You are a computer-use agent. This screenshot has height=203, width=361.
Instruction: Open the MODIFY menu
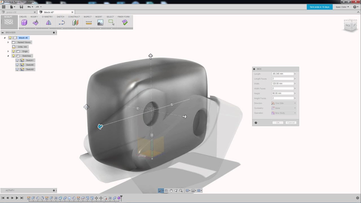(x=34, y=17)
